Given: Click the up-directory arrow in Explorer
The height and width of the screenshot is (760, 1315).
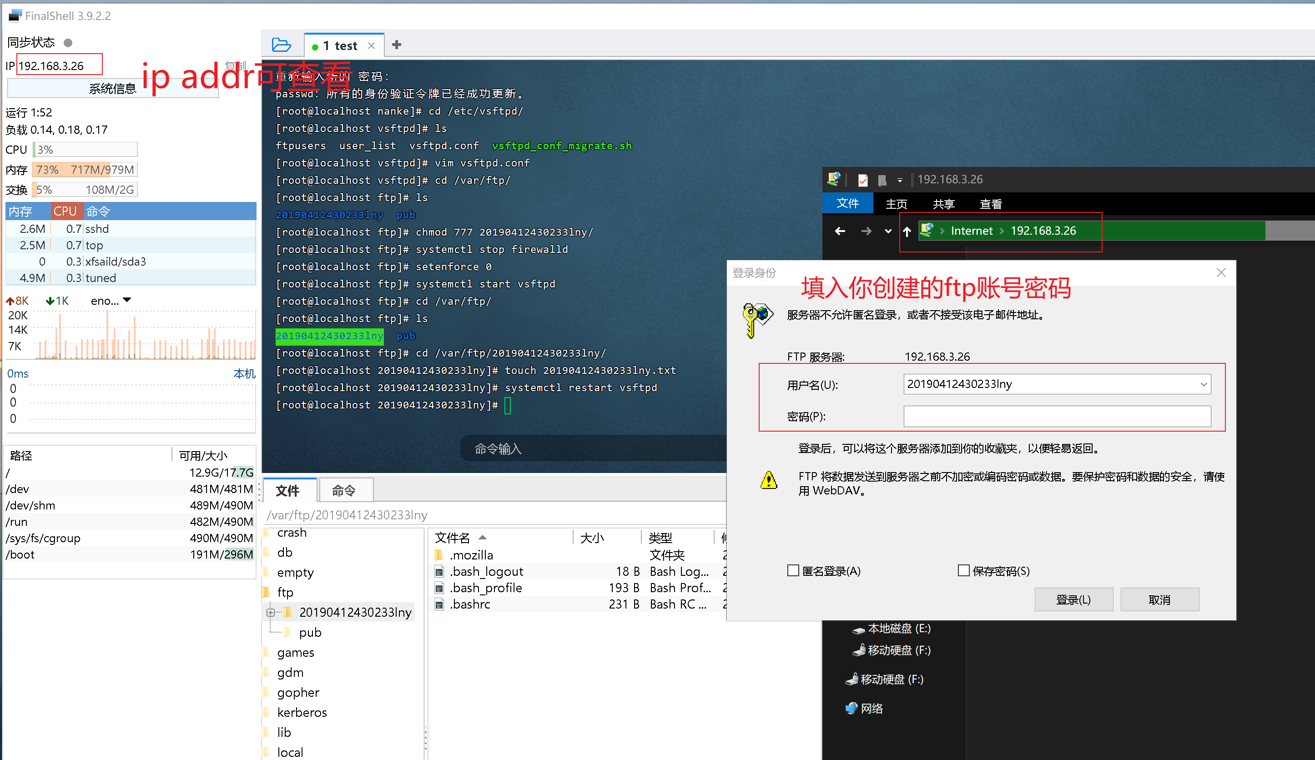Looking at the screenshot, I should click(907, 232).
